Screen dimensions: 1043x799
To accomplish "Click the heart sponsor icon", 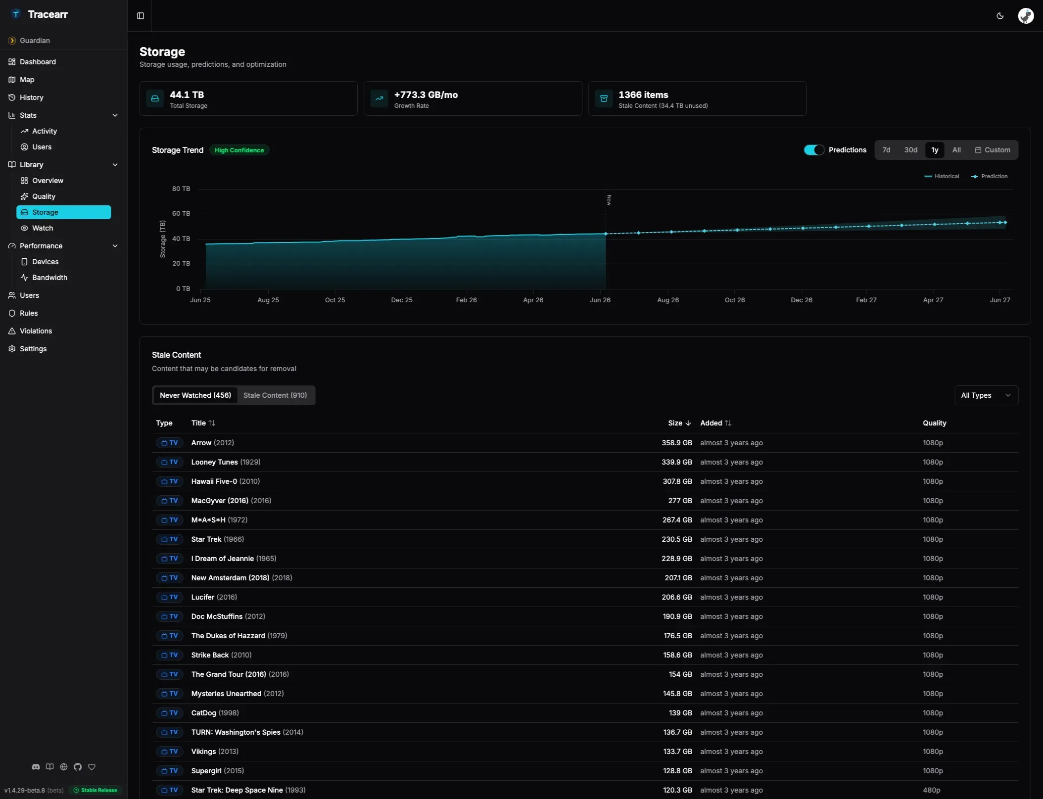I will 92,767.
